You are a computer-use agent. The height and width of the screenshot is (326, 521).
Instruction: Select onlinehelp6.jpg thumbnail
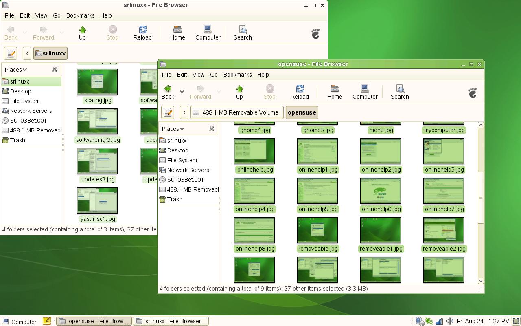pos(381,191)
